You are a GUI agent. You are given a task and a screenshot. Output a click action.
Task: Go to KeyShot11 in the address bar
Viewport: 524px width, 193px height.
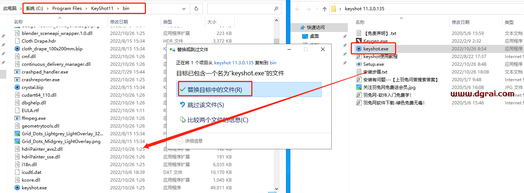point(102,8)
